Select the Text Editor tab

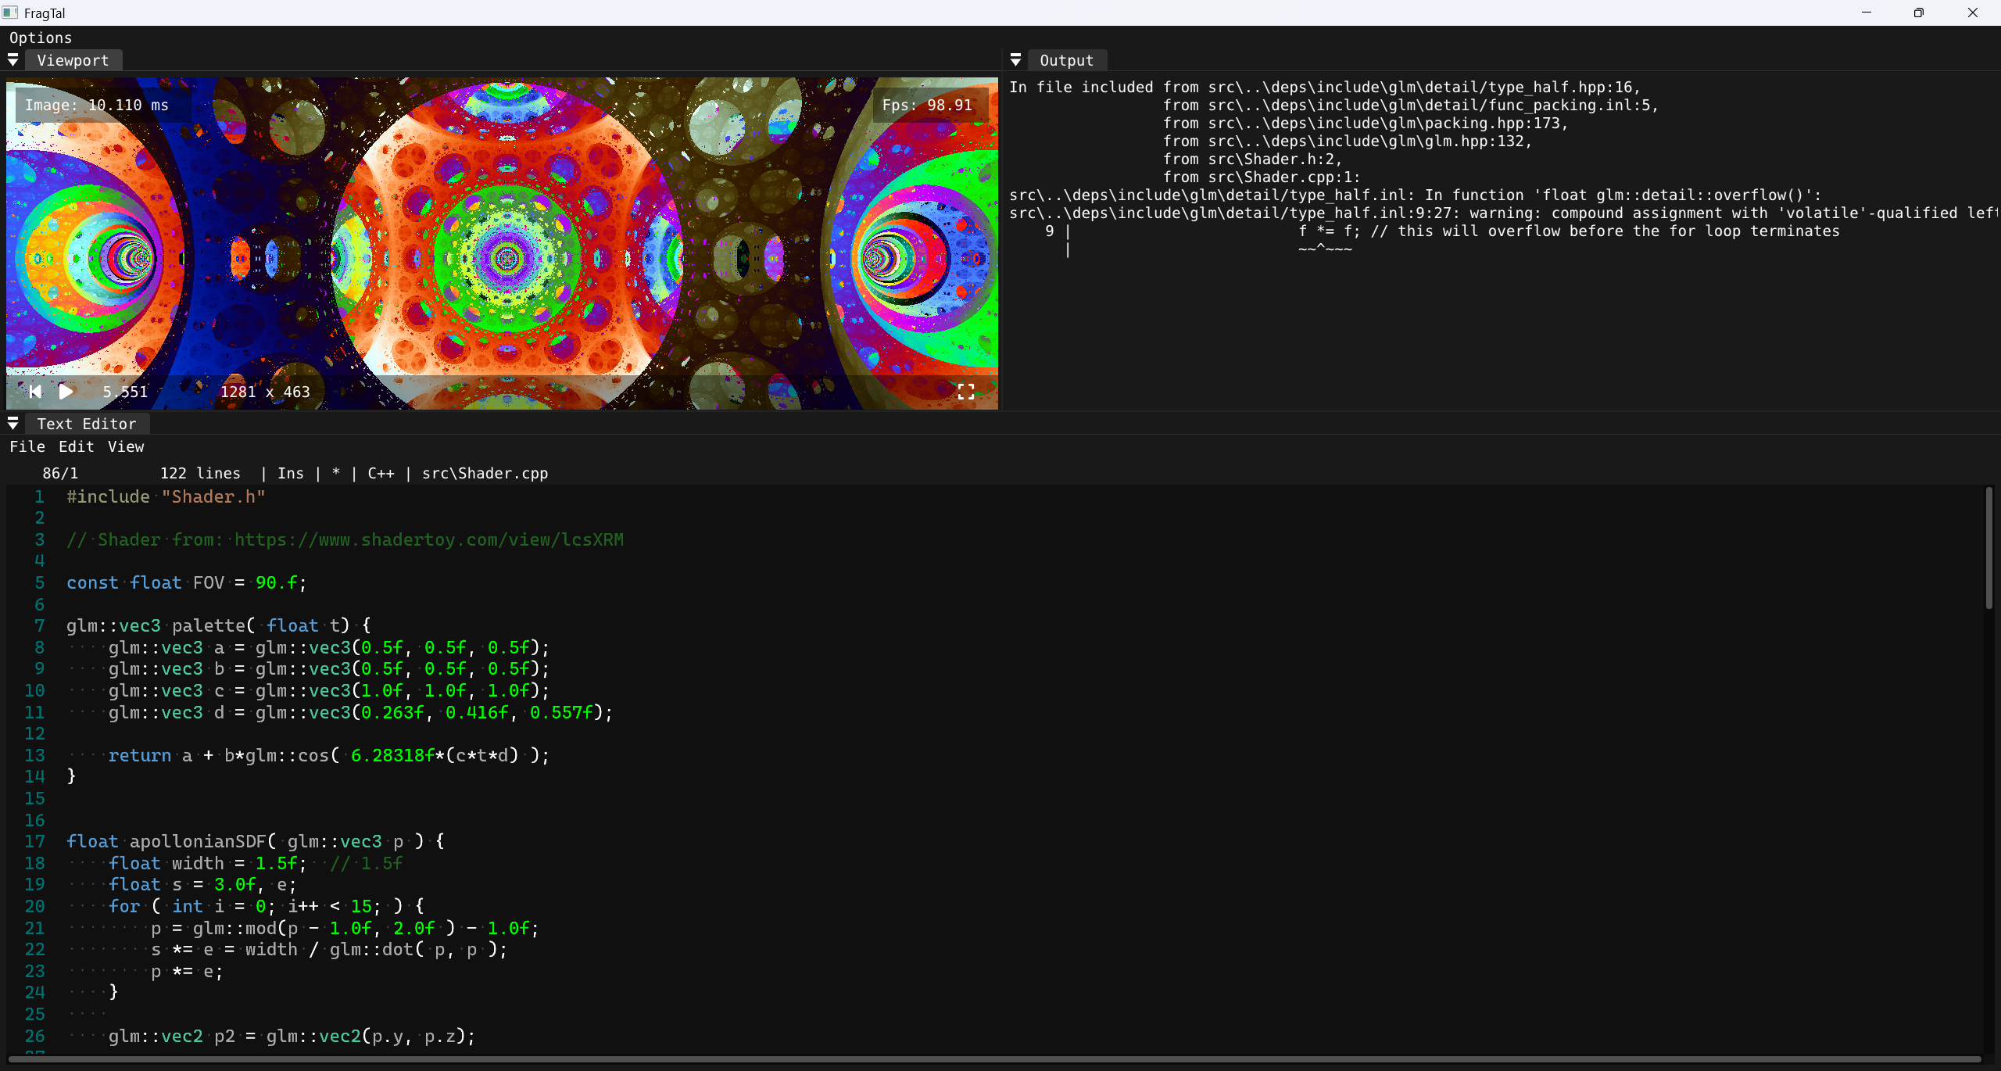(x=87, y=424)
